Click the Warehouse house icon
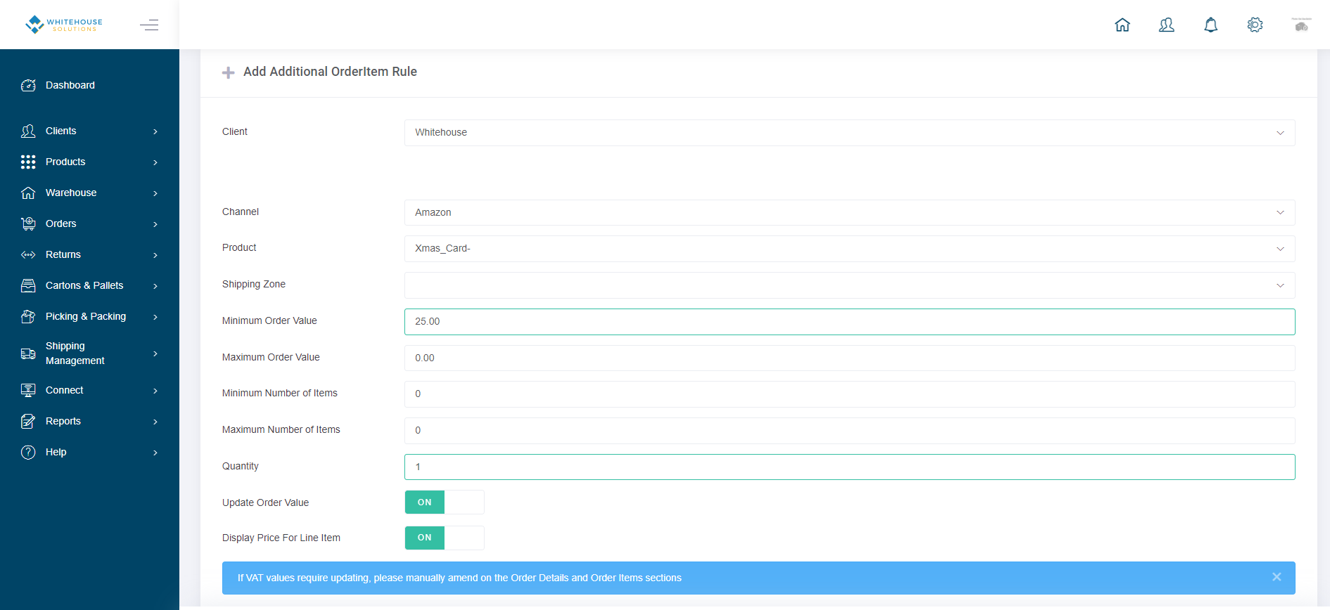 28,193
